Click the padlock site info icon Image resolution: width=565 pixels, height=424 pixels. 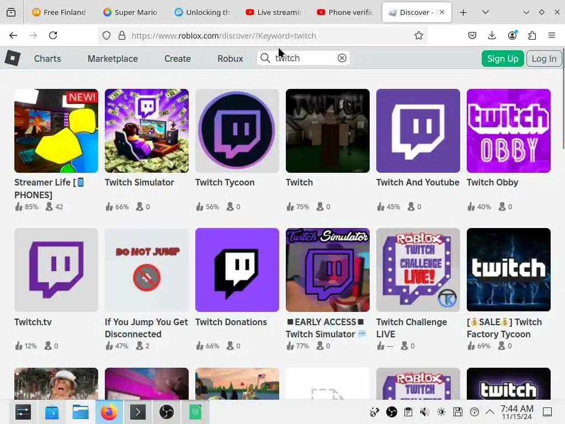(122, 35)
